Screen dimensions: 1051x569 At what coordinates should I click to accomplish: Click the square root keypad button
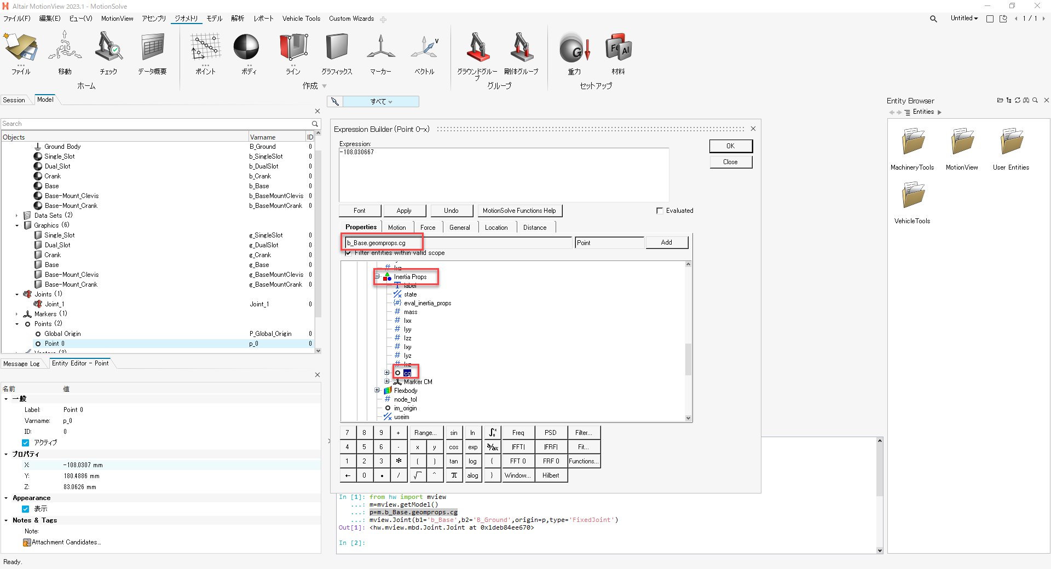[417, 475]
